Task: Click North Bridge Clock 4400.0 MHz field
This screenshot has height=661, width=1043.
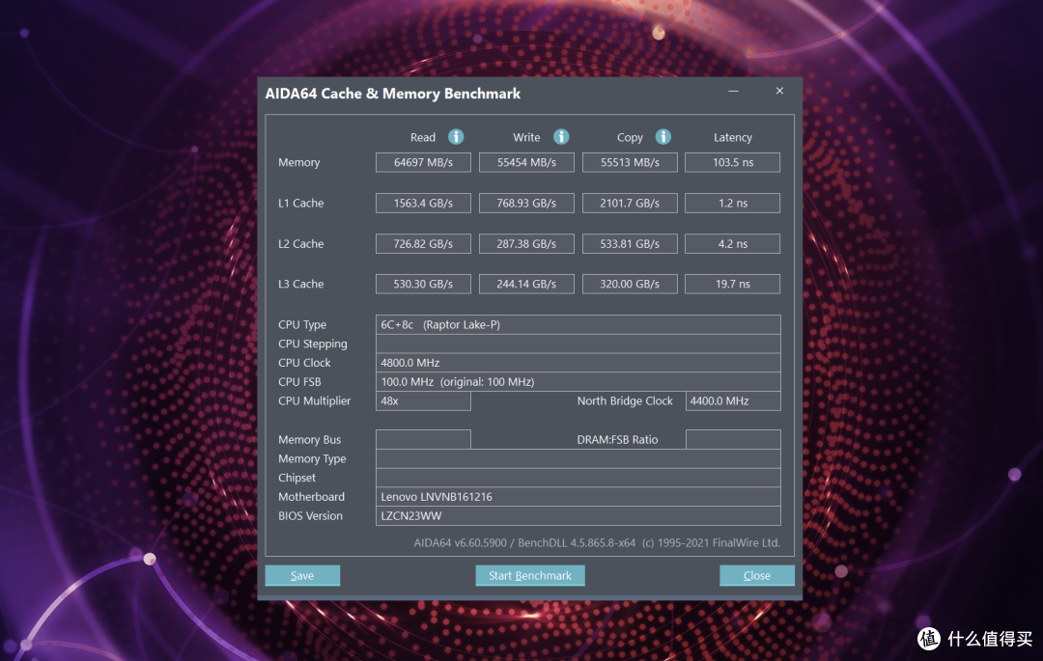Action: [733, 401]
